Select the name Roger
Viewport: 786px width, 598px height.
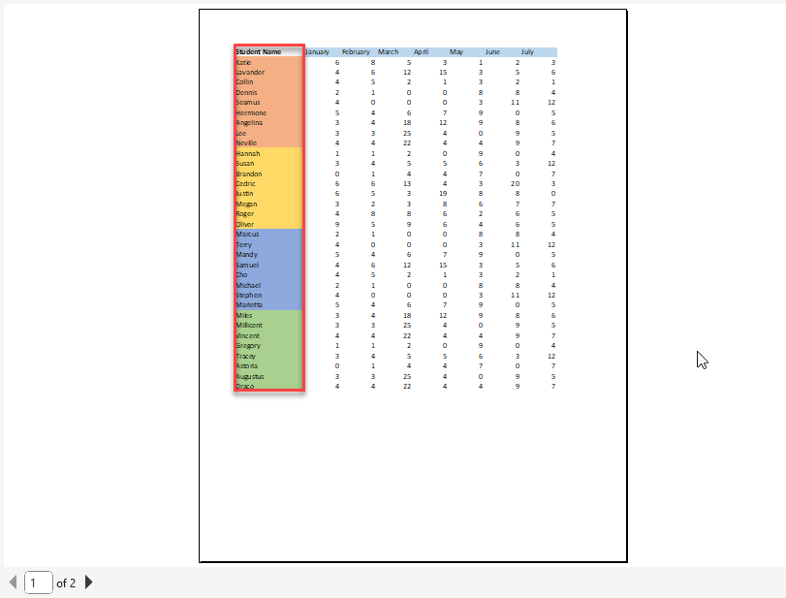pyautogui.click(x=245, y=213)
